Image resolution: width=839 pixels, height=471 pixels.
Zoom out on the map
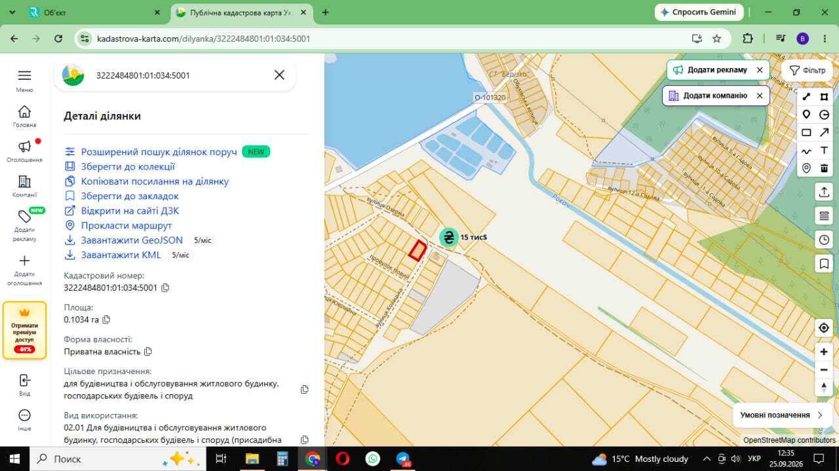[824, 369]
